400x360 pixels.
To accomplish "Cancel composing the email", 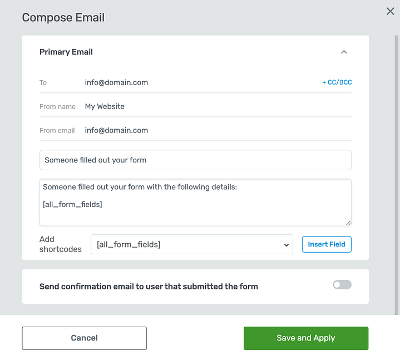I will pos(84,338).
